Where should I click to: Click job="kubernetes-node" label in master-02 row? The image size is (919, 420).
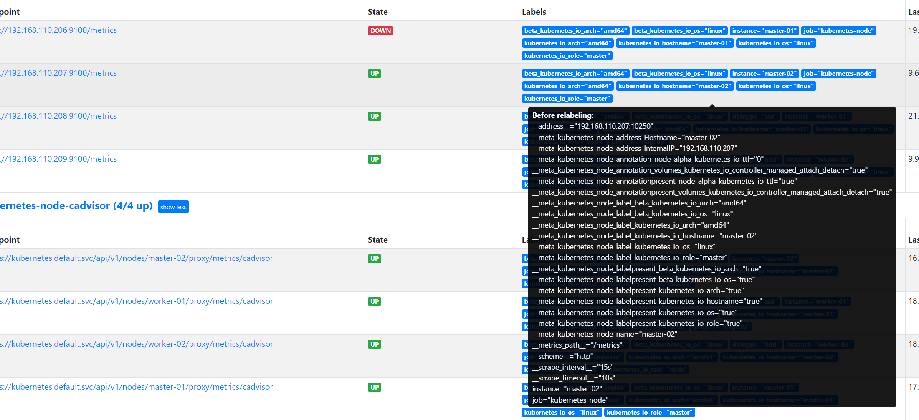tap(838, 74)
